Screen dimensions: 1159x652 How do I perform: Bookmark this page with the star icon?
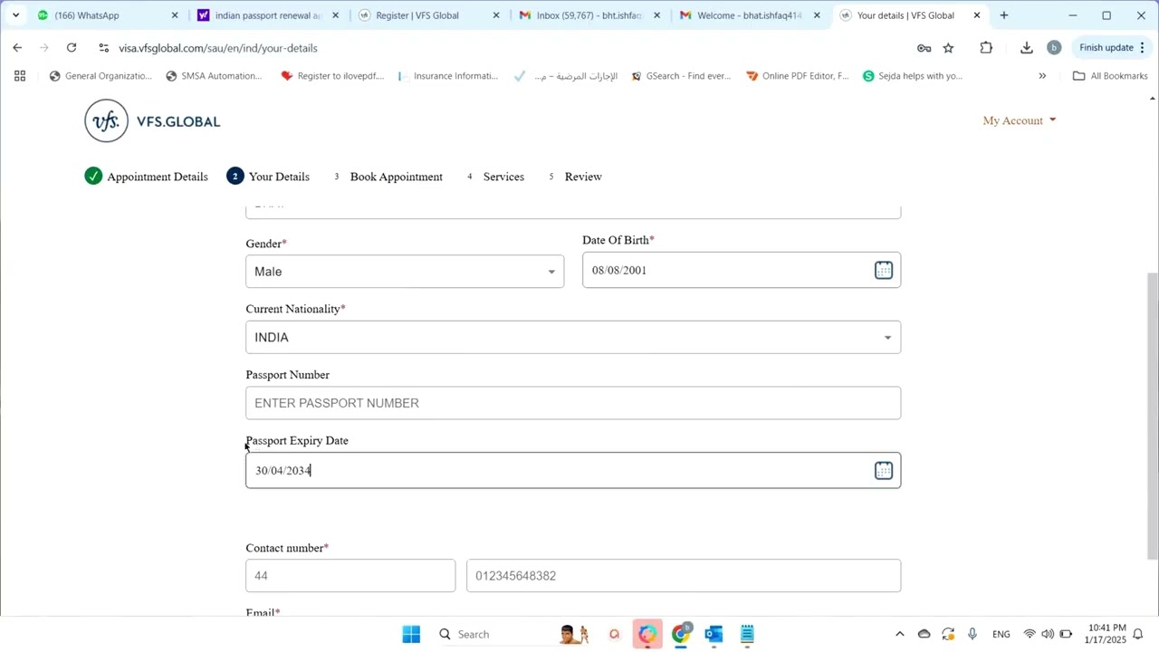point(948,48)
